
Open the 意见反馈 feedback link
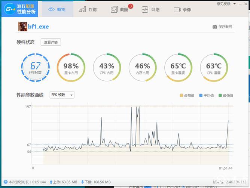tap(223, 4)
